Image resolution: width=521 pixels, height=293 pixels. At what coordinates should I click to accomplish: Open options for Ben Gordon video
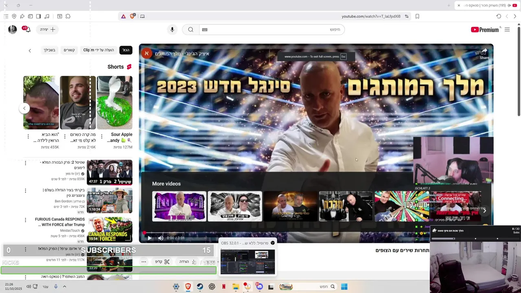tap(25, 190)
